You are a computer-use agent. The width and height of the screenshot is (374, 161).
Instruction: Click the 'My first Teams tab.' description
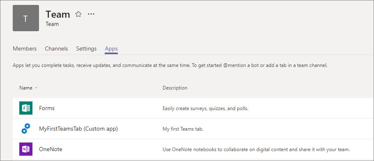coord(183,129)
